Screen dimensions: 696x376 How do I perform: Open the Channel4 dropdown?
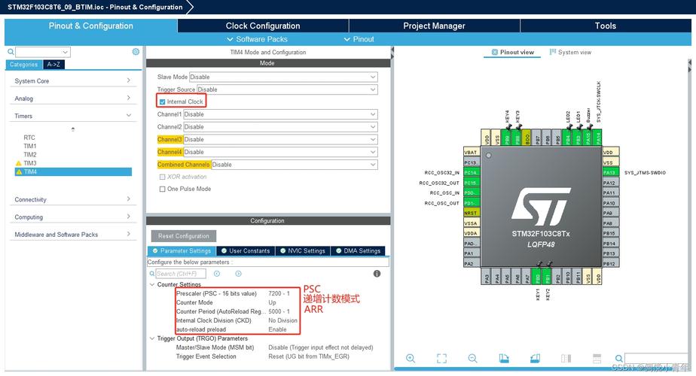(280, 152)
